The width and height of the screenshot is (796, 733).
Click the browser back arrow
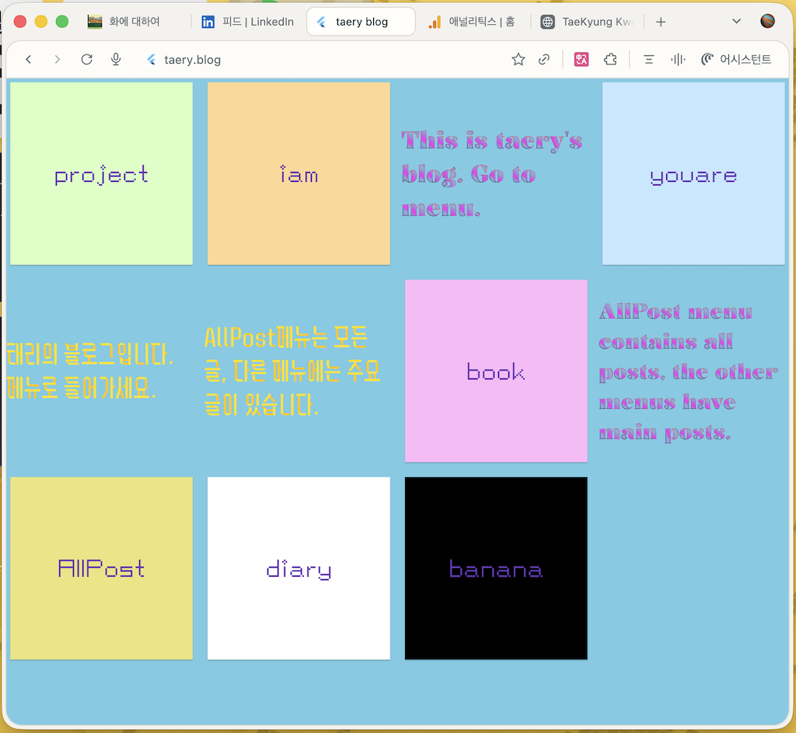pyautogui.click(x=29, y=59)
